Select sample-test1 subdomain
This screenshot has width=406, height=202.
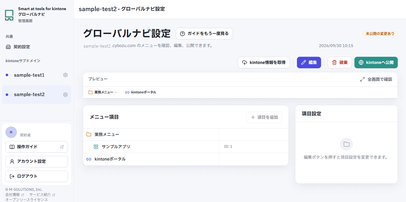[29, 75]
